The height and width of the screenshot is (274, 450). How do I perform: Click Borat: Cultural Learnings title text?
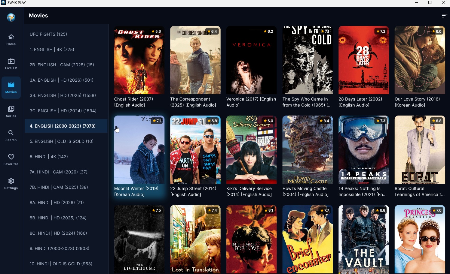[x=420, y=191]
